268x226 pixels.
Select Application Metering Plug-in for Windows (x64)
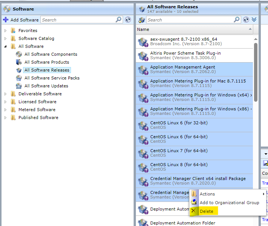pyautogui.click(x=194, y=98)
